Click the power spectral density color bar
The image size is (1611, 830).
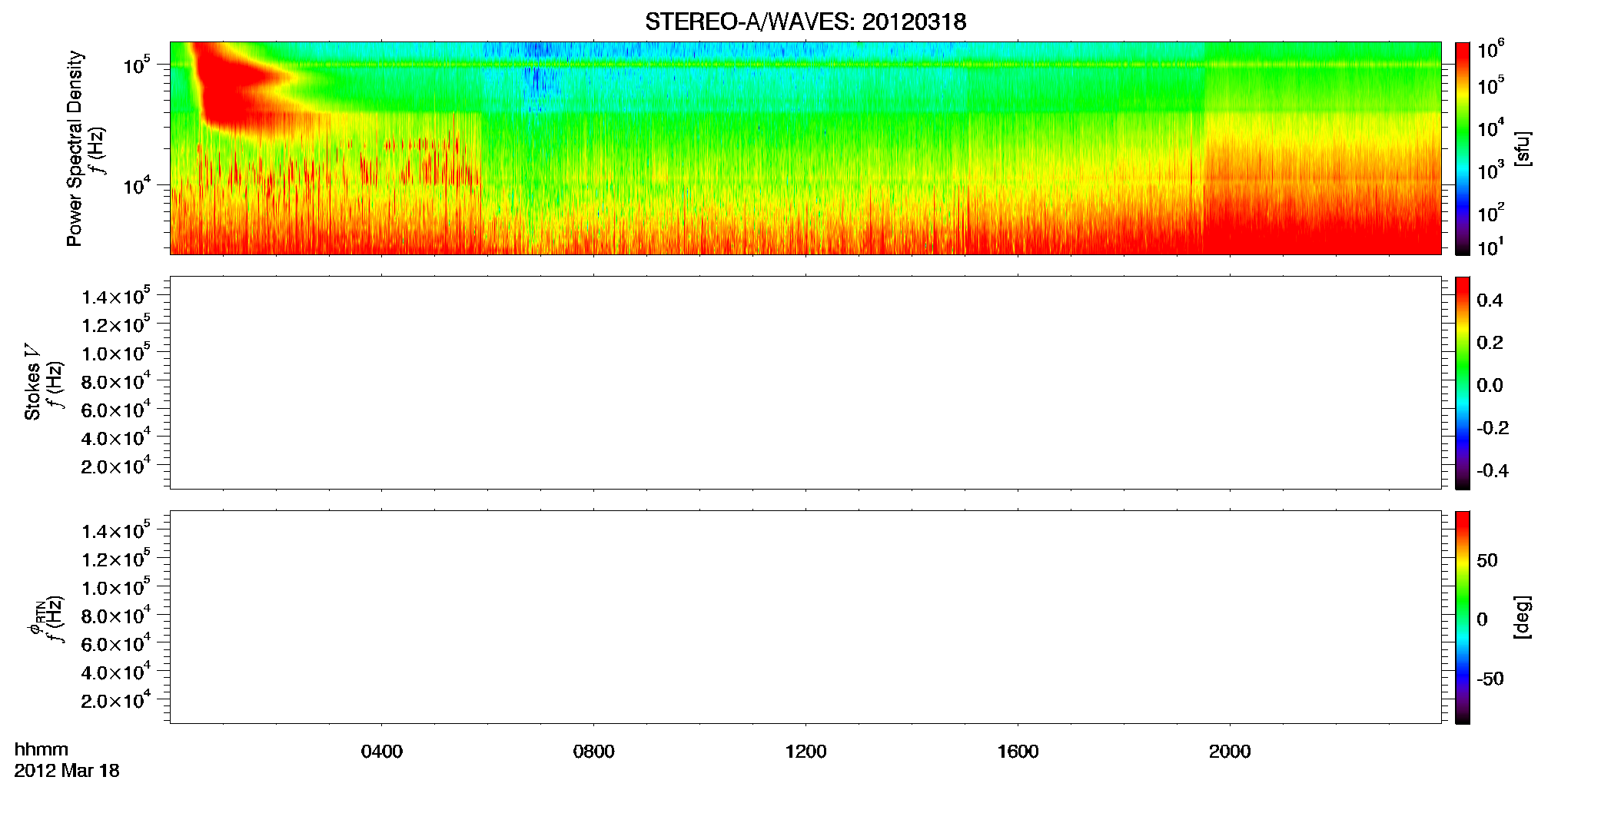[1463, 148]
